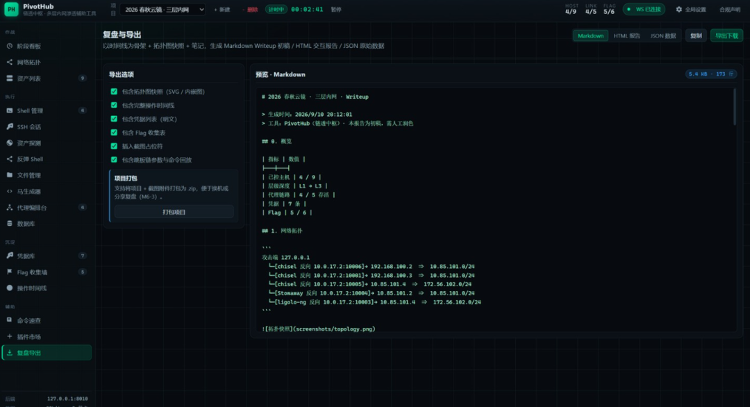Viewport: 750px width, 407px height.
Task: Toggle 包含凭据列表 (明文) checkbox
Action: [114, 119]
